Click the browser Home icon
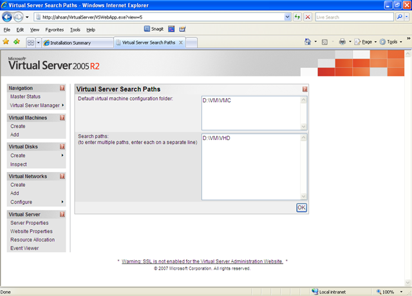This screenshot has height=296, width=412. point(308,42)
